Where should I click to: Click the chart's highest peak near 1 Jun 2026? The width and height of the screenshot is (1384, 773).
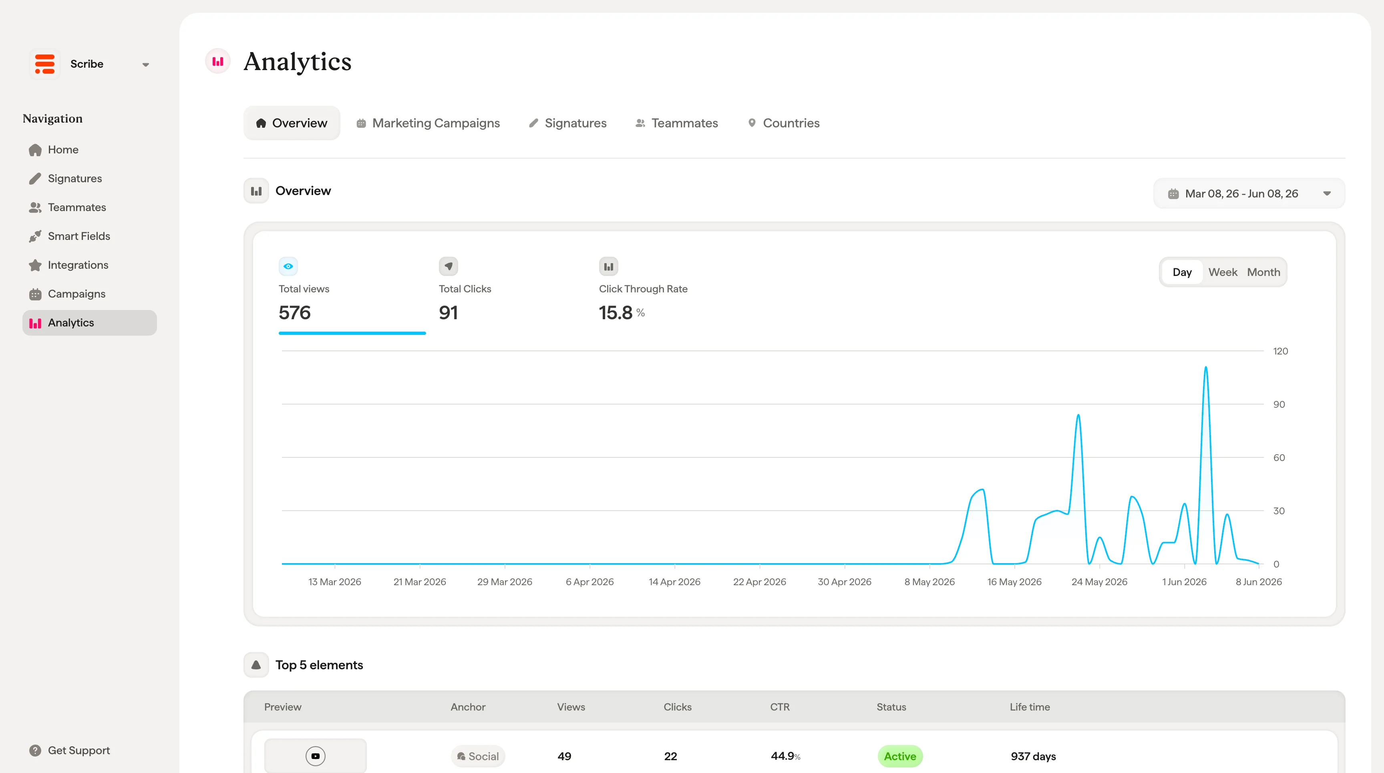[1206, 368]
